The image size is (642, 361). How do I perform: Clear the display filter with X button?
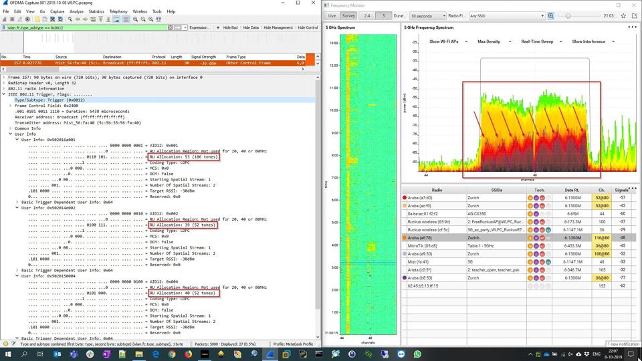171,27
